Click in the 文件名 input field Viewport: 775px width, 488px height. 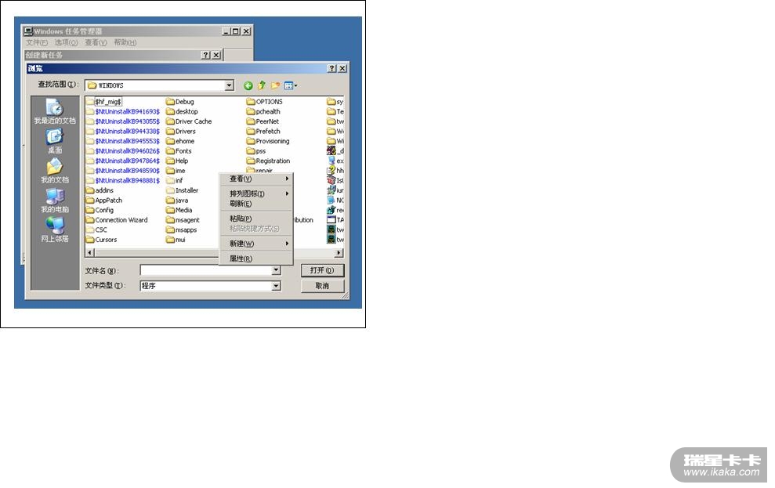206,270
